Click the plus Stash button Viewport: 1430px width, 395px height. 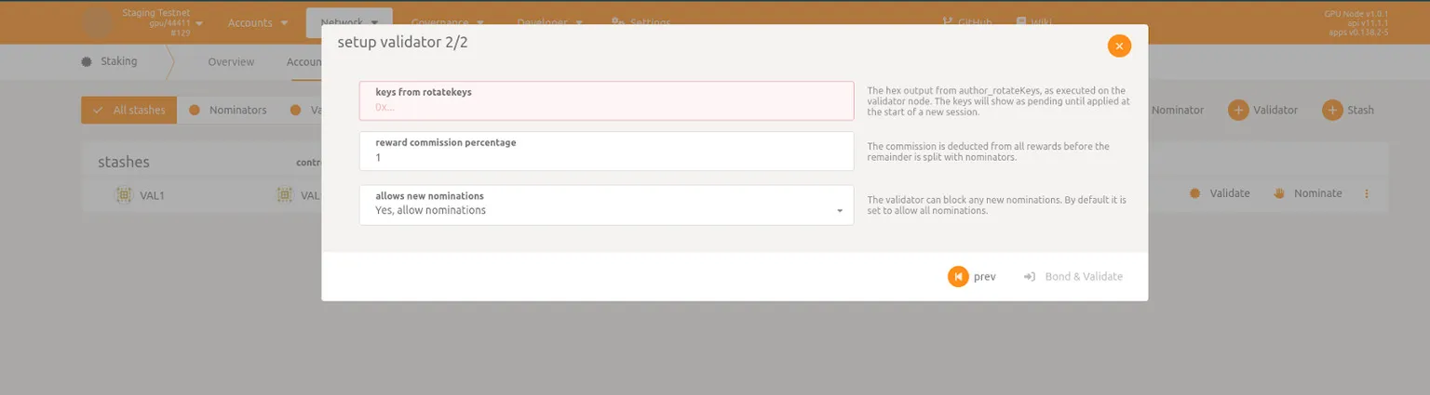click(x=1347, y=110)
